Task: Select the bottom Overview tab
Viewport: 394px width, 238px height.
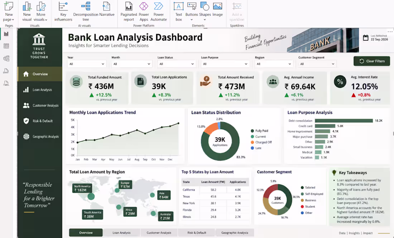Action: click(x=86, y=233)
